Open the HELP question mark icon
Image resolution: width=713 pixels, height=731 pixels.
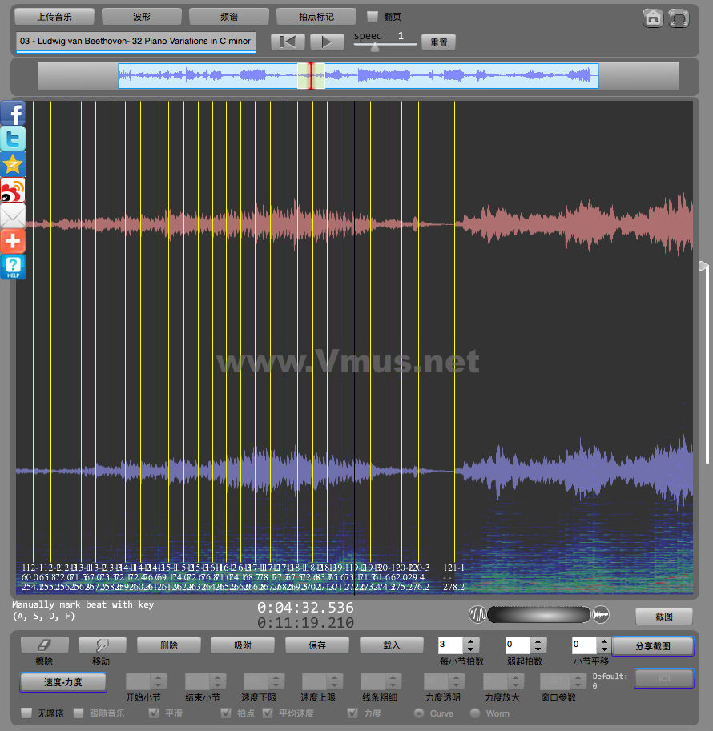[13, 267]
